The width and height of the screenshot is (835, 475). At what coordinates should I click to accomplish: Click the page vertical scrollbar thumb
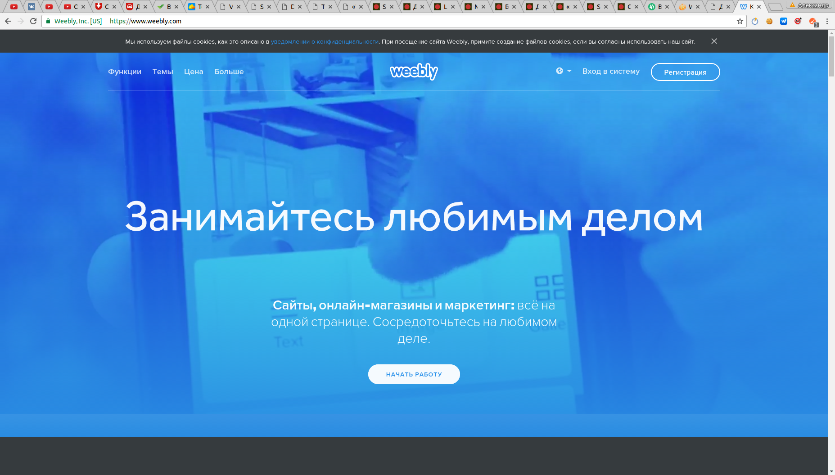tap(831, 56)
